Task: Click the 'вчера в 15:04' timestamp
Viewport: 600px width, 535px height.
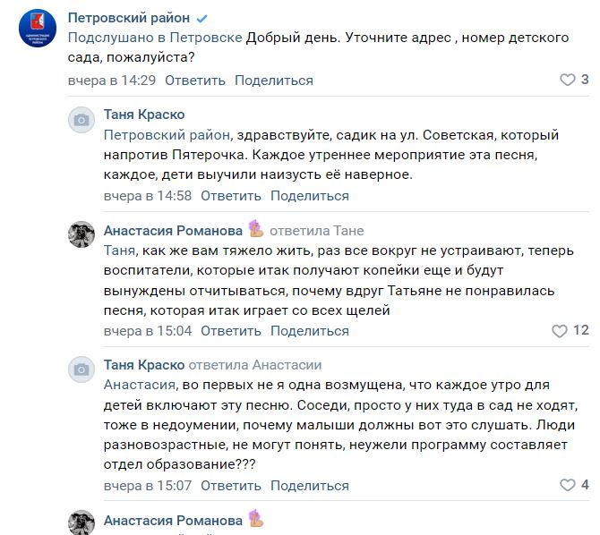Action: tap(148, 331)
